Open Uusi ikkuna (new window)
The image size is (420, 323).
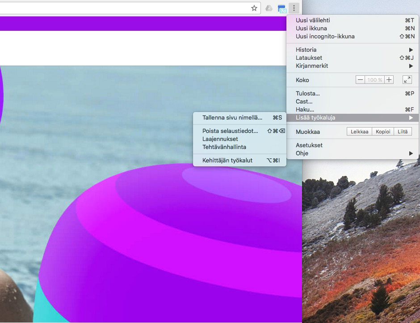pyautogui.click(x=353, y=29)
